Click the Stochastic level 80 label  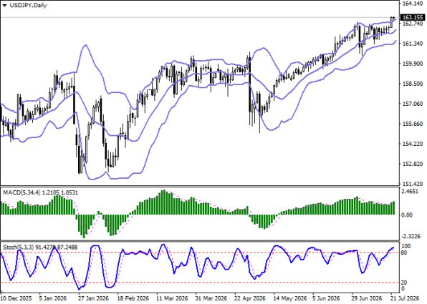tap(404, 253)
